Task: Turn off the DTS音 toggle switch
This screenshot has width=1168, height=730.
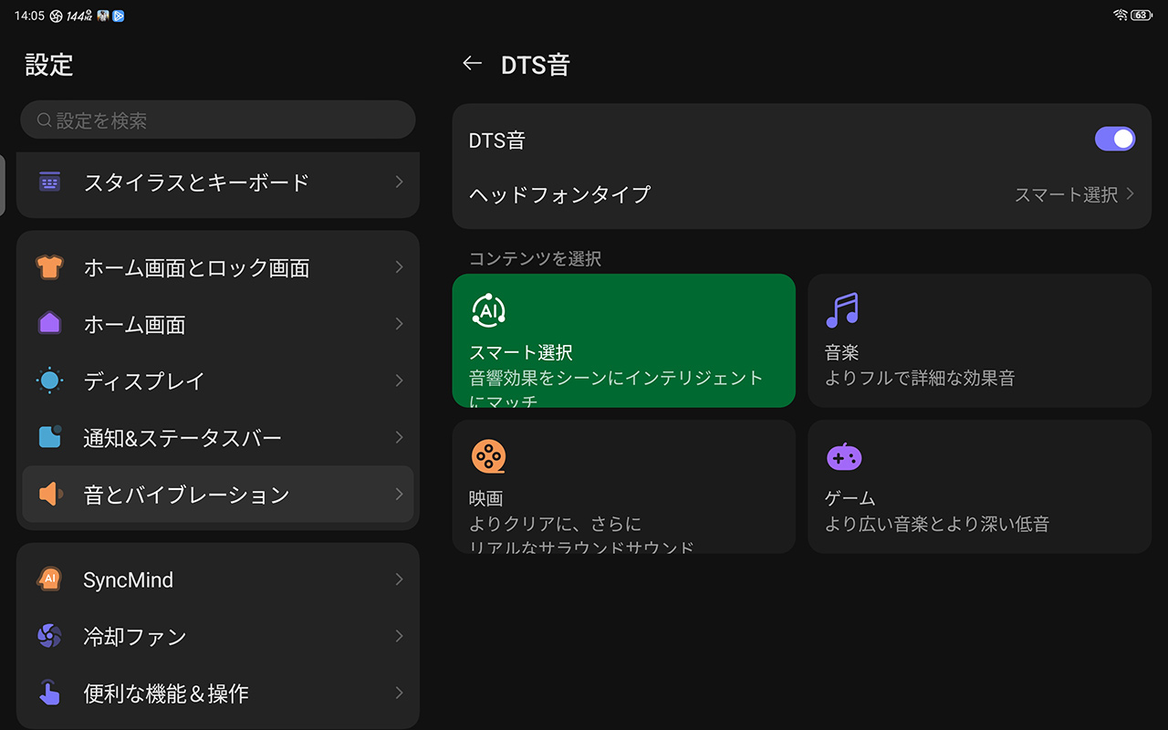Action: [x=1114, y=139]
